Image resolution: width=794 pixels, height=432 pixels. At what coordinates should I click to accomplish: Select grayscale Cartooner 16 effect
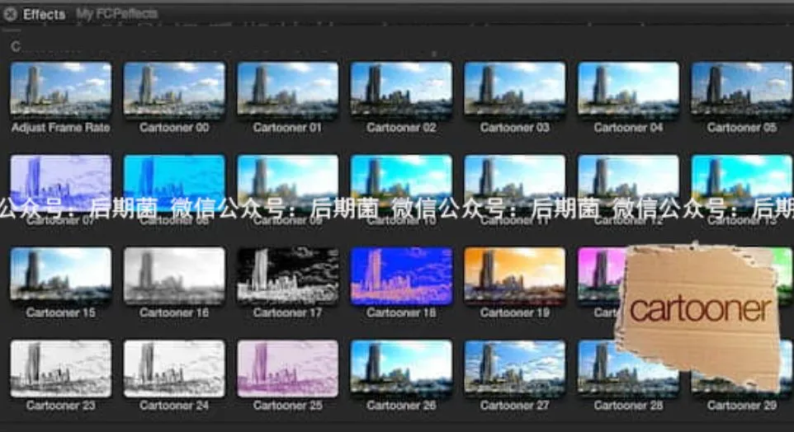[x=174, y=275]
